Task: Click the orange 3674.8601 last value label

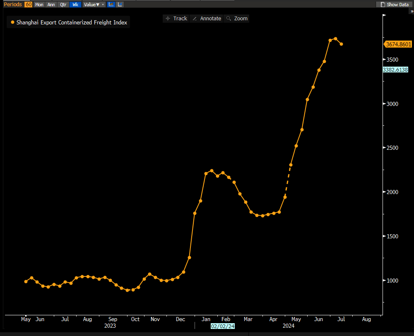Action: [398, 44]
